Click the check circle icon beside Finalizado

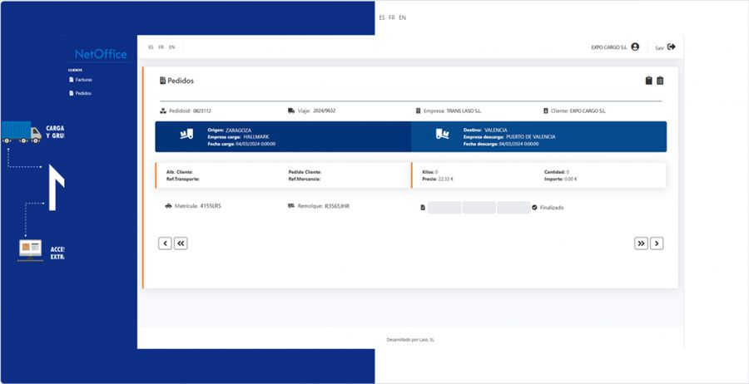click(534, 208)
